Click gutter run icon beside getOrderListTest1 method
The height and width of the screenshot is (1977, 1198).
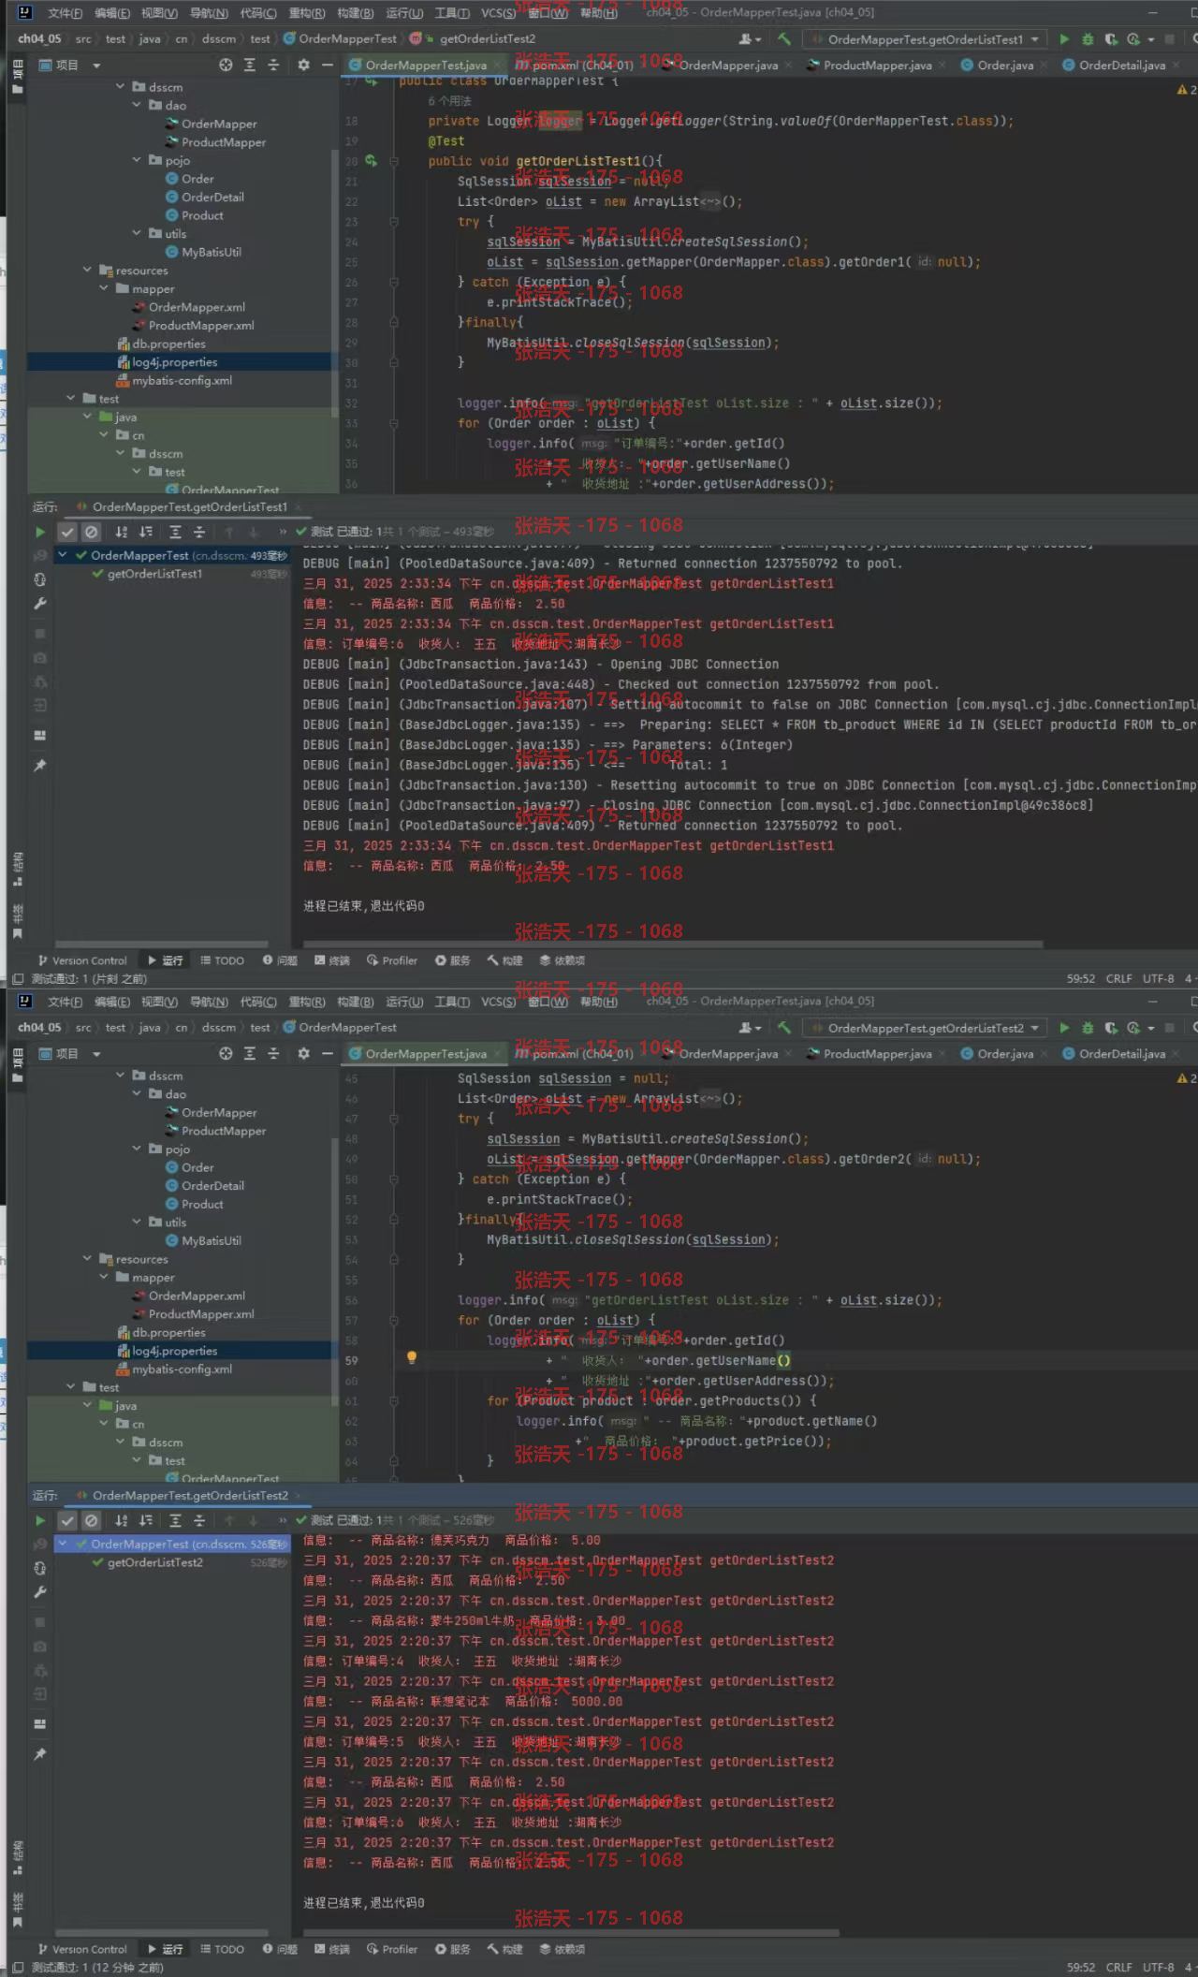(x=372, y=161)
